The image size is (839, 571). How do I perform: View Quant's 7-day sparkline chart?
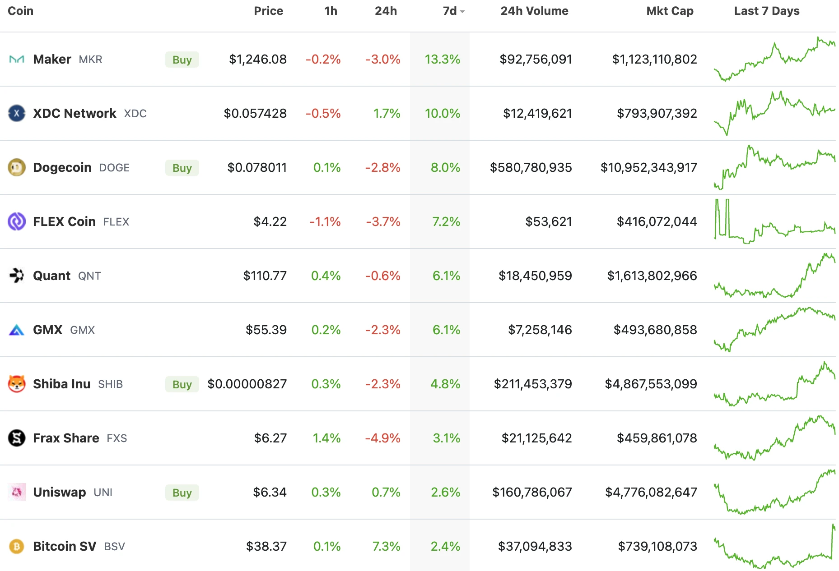click(774, 276)
